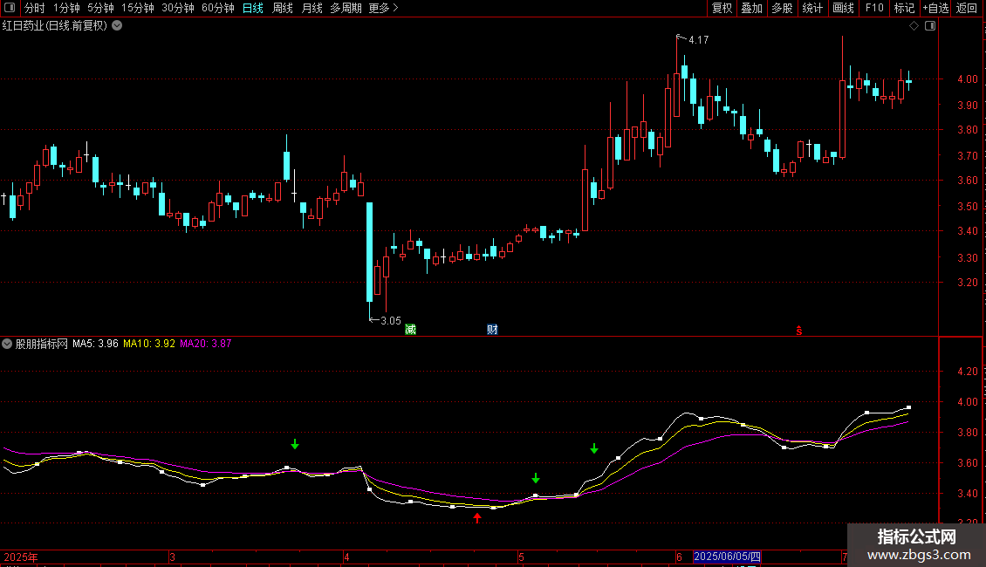Image resolution: width=986 pixels, height=567 pixels.
Task: Click the blue 财 financial marker
Action: 492,330
